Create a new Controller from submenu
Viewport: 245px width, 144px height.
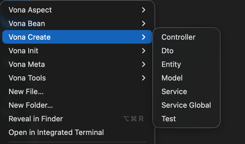(178, 37)
